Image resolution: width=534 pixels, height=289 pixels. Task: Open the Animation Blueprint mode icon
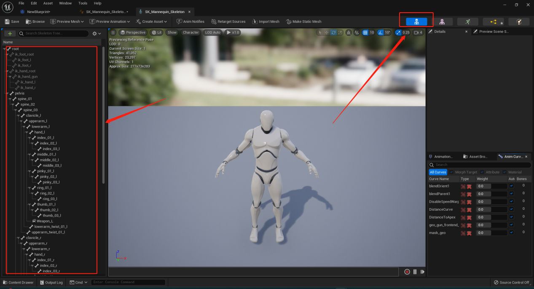[x=493, y=21]
